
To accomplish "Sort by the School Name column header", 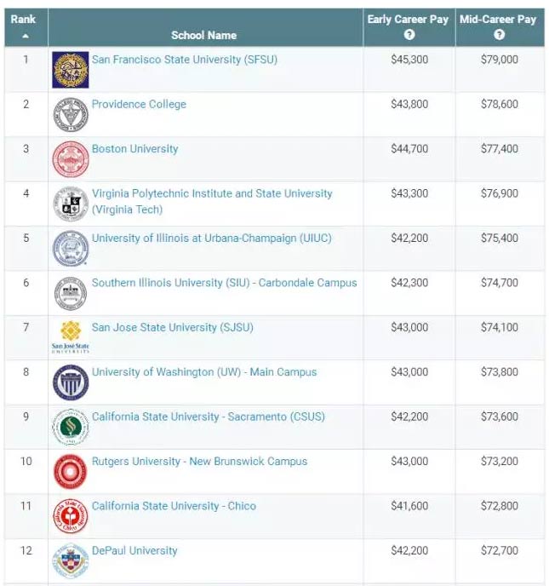I will pyautogui.click(x=204, y=36).
